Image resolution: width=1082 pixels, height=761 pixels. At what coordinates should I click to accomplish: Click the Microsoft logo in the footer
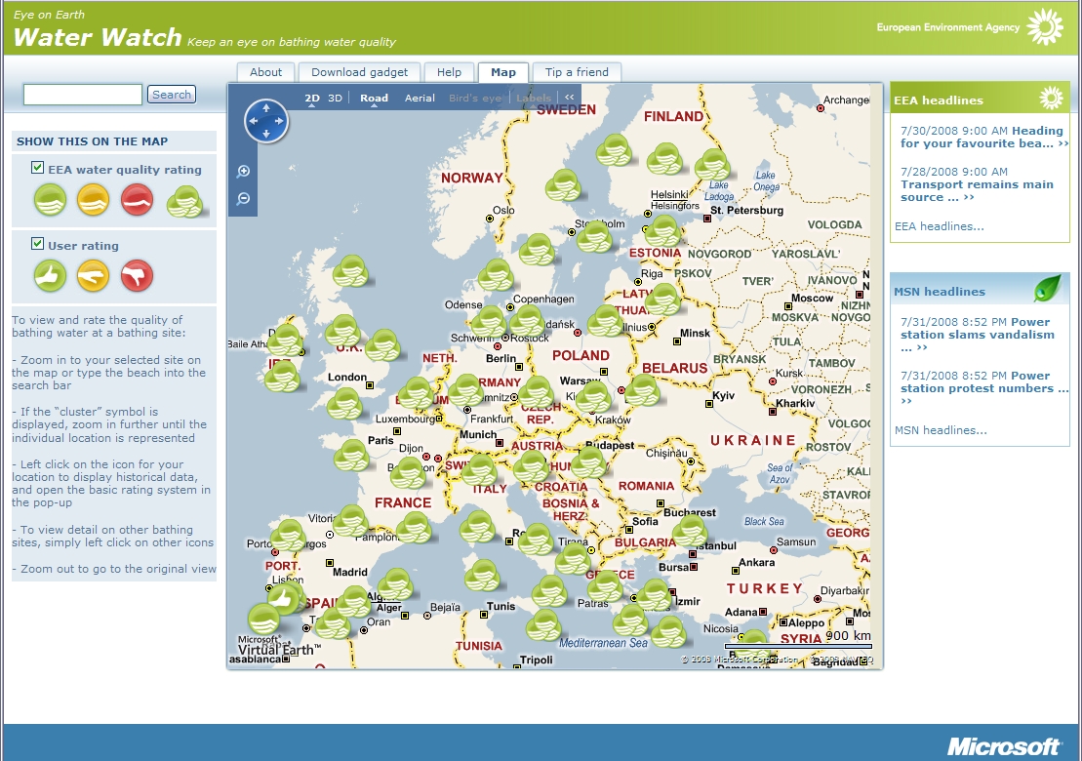click(1004, 745)
